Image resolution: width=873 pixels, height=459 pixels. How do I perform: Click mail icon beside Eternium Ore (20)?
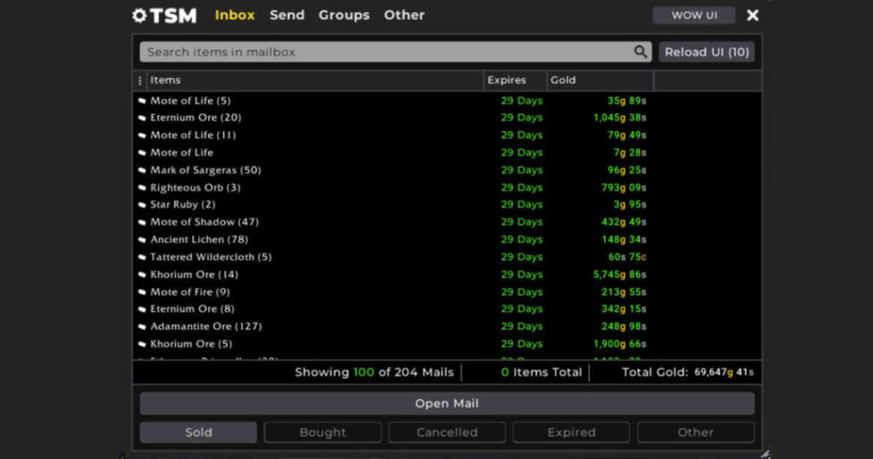tap(142, 118)
